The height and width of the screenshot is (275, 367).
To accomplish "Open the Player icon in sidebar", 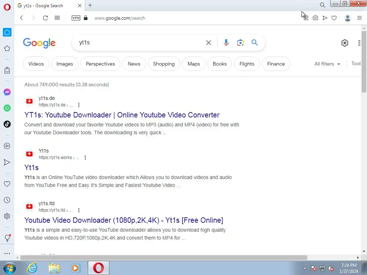I will [7, 146].
